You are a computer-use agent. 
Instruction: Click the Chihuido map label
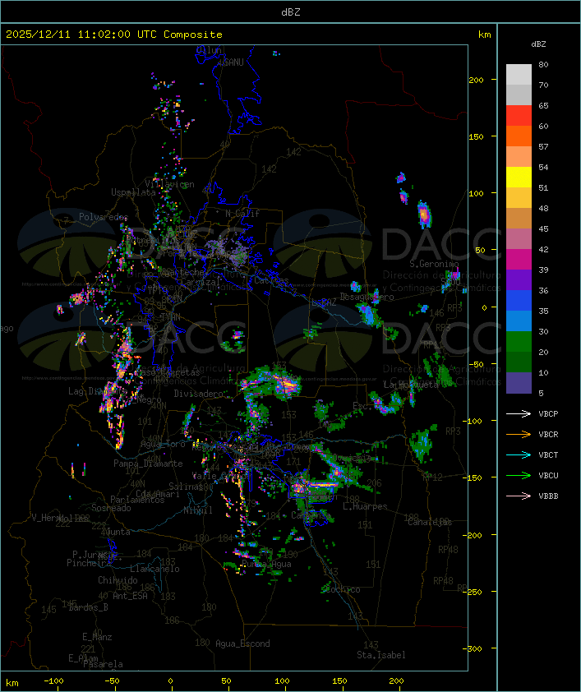pyautogui.click(x=118, y=580)
